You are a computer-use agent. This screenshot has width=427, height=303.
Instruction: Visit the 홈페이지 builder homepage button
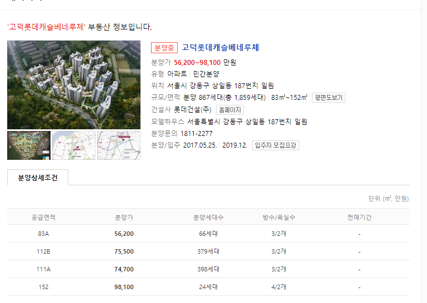(230, 110)
